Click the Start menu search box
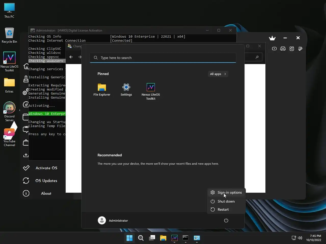 pos(163,58)
